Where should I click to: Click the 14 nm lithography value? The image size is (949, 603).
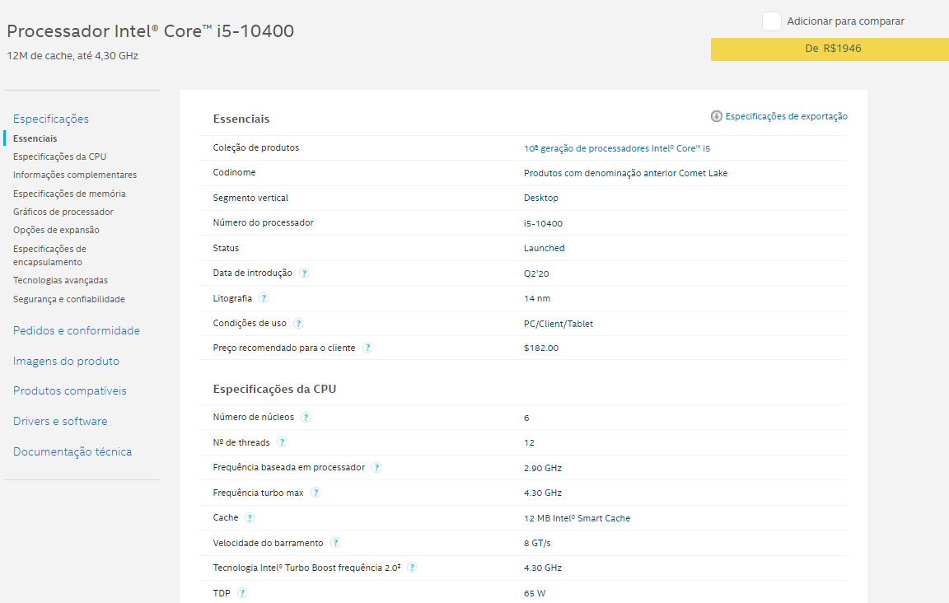click(537, 298)
